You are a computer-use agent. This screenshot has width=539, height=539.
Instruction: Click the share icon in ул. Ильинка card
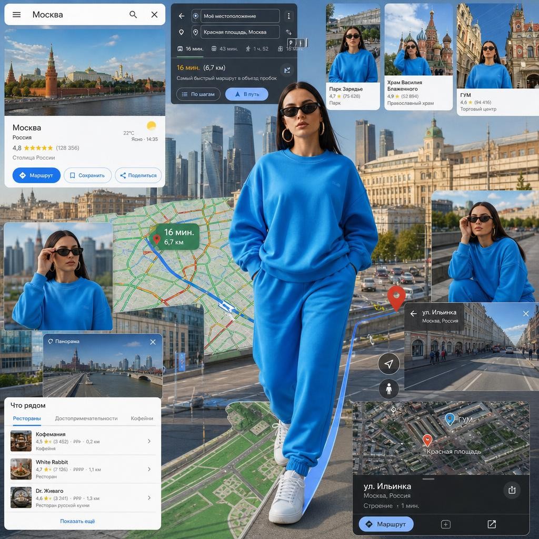512,490
